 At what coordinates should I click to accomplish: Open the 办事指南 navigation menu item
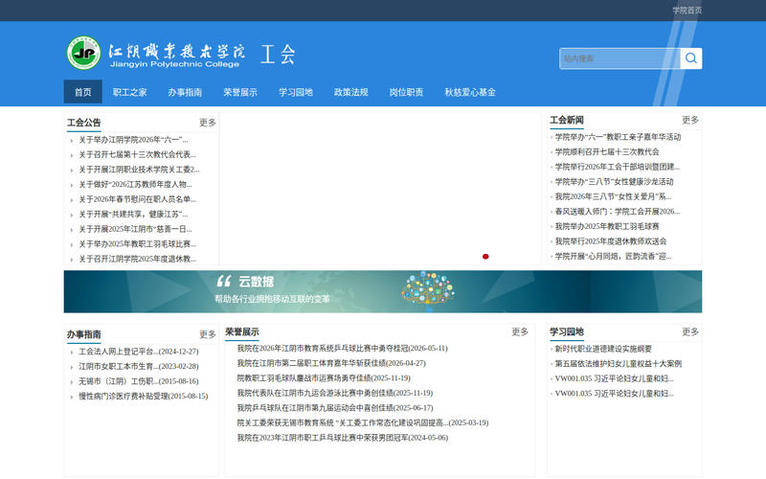coord(185,92)
